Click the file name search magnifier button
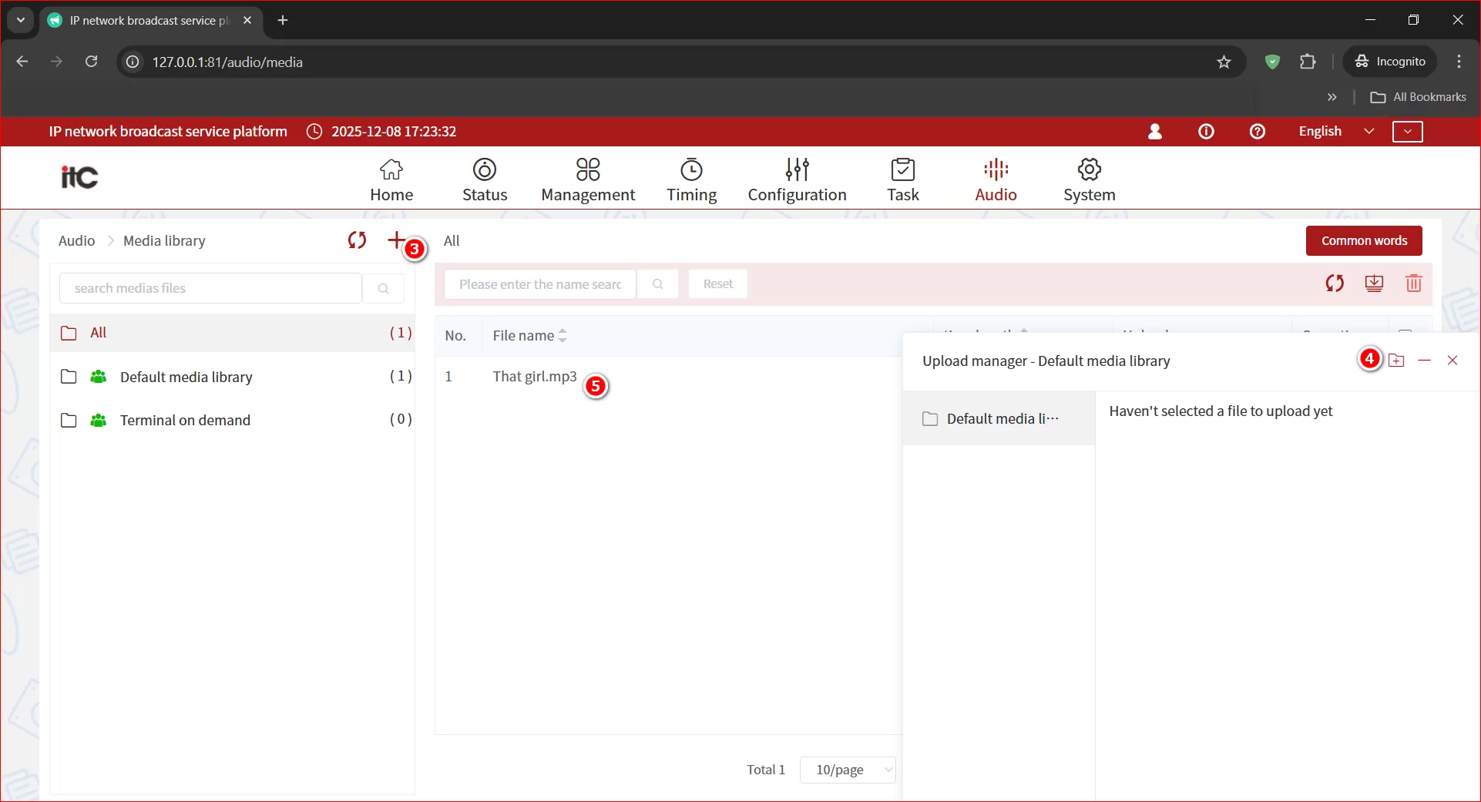 (657, 284)
